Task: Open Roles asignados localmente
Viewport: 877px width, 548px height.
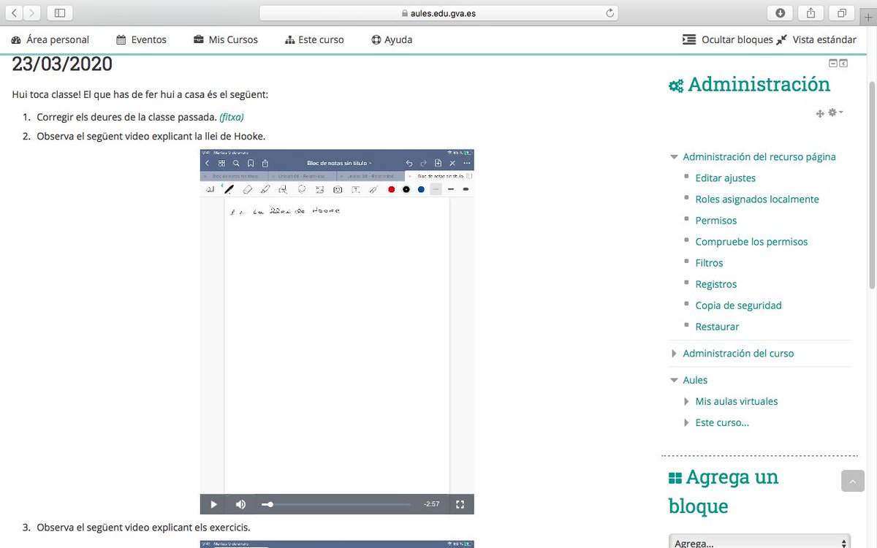Action: 757,199
